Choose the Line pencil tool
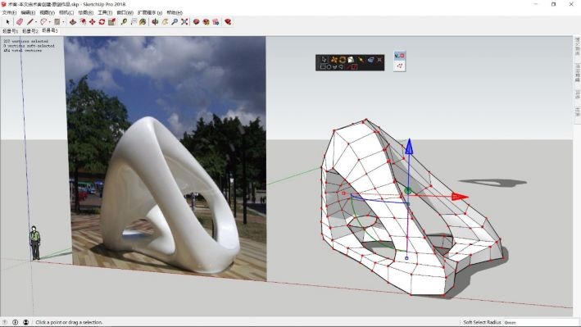This screenshot has height=327, width=581. click(30, 22)
